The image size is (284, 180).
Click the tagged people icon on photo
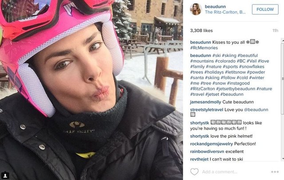coord(5,176)
